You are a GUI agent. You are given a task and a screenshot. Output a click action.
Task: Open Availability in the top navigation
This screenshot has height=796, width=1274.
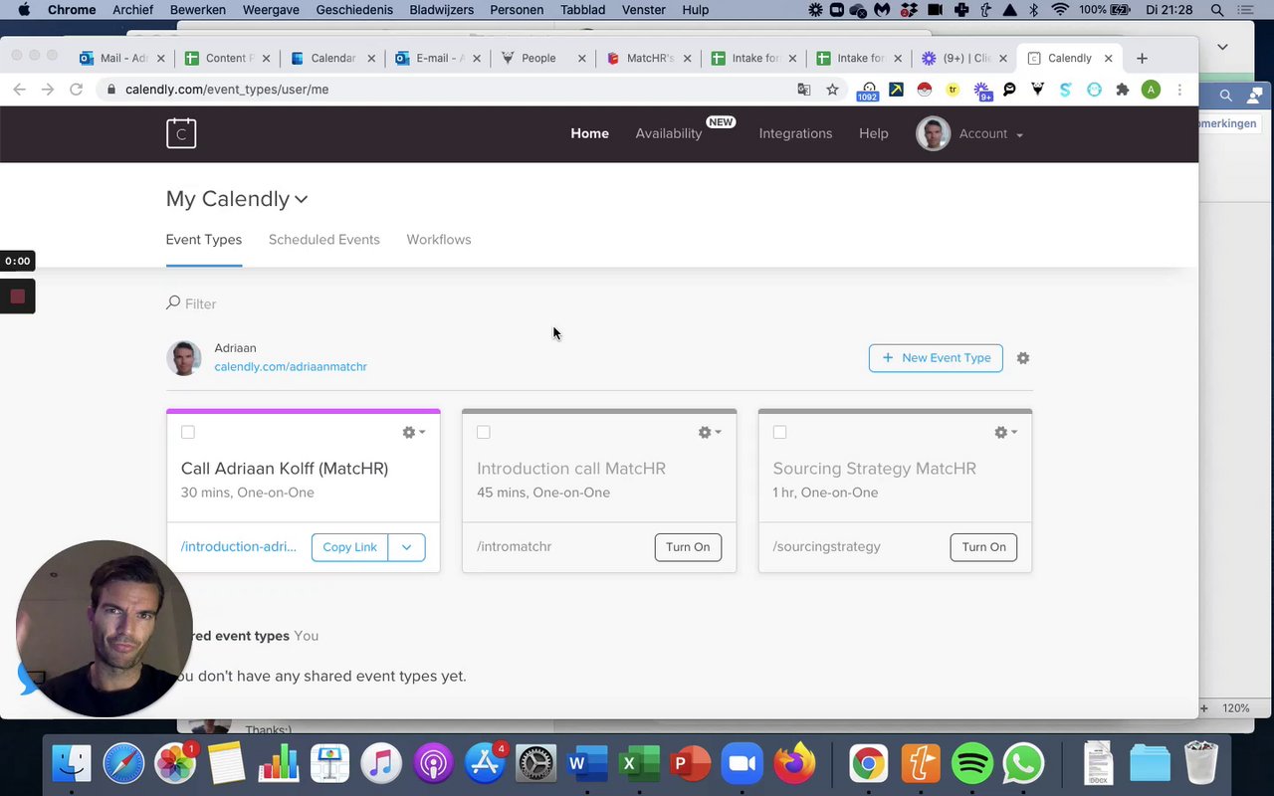pyautogui.click(x=669, y=133)
